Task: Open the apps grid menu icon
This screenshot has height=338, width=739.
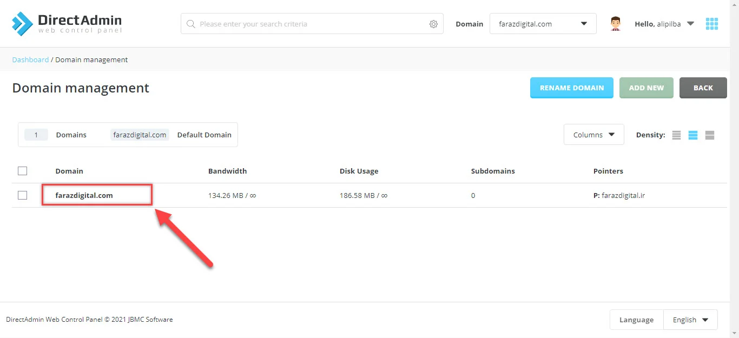Action: point(712,24)
